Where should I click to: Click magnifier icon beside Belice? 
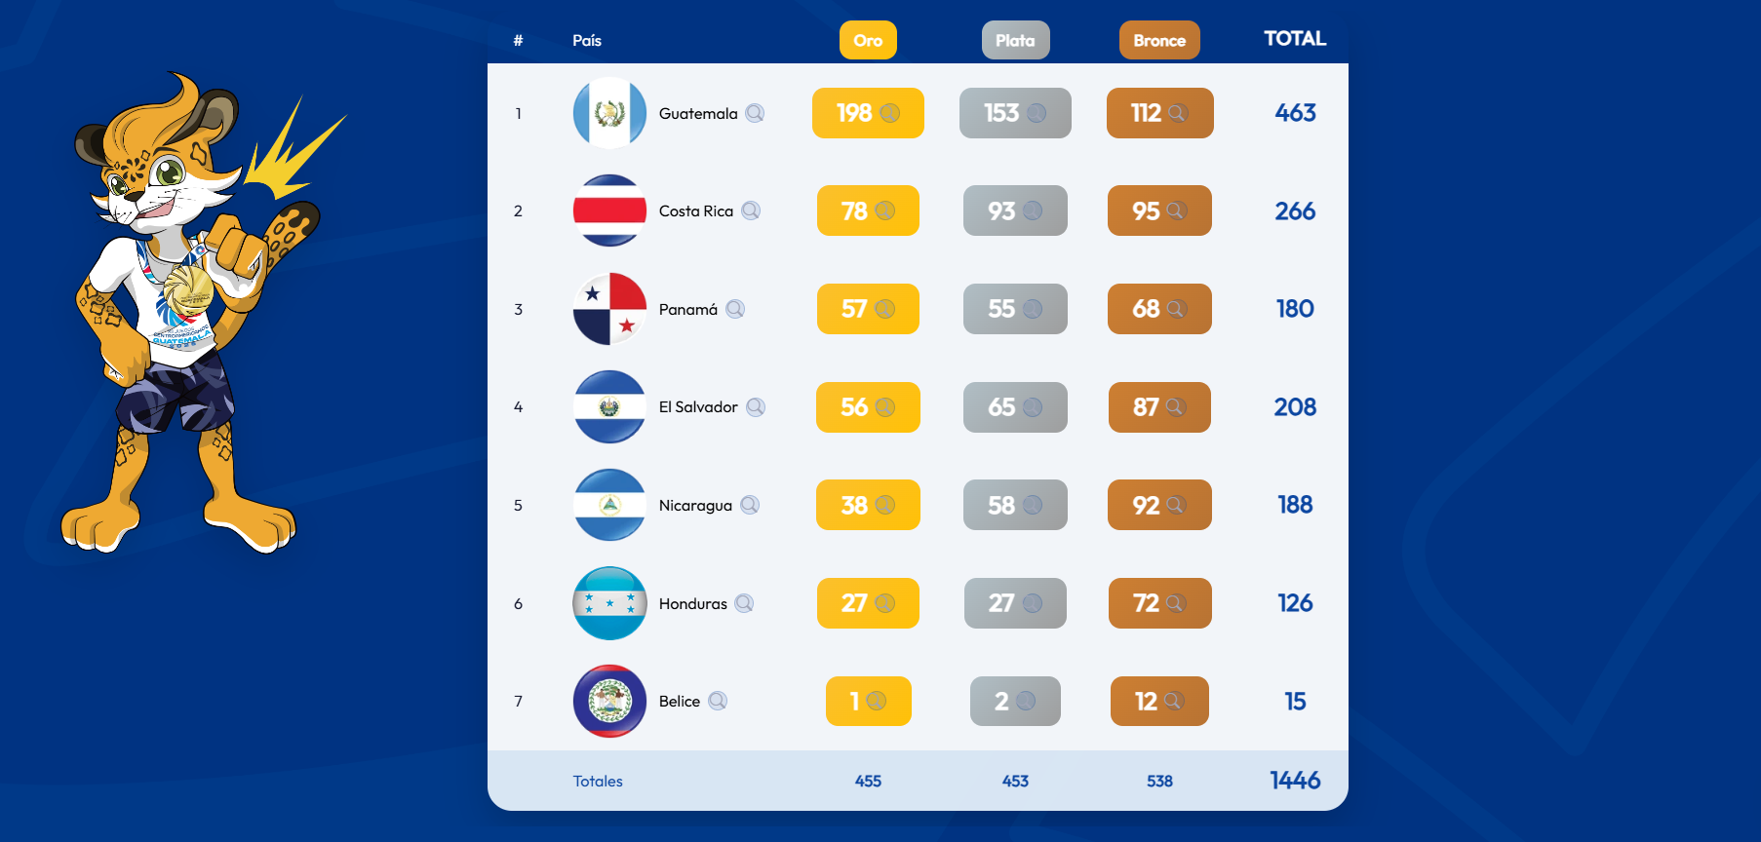point(718,701)
